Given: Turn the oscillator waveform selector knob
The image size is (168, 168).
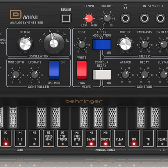Looking at the screenshot, I should [x=54, y=43].
